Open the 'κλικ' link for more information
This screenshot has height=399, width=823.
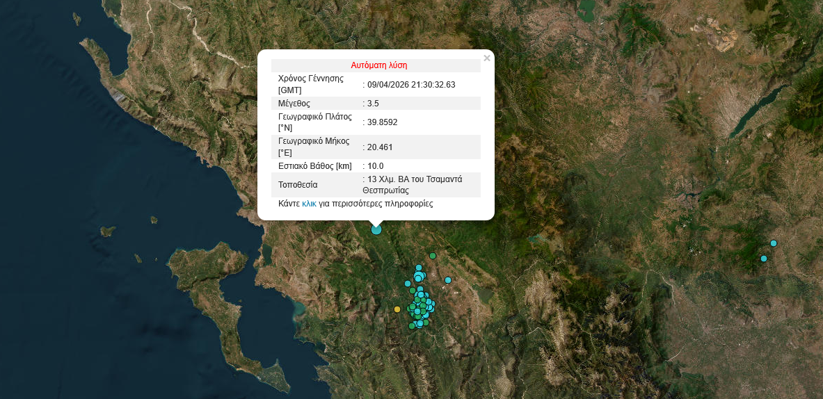pos(309,204)
